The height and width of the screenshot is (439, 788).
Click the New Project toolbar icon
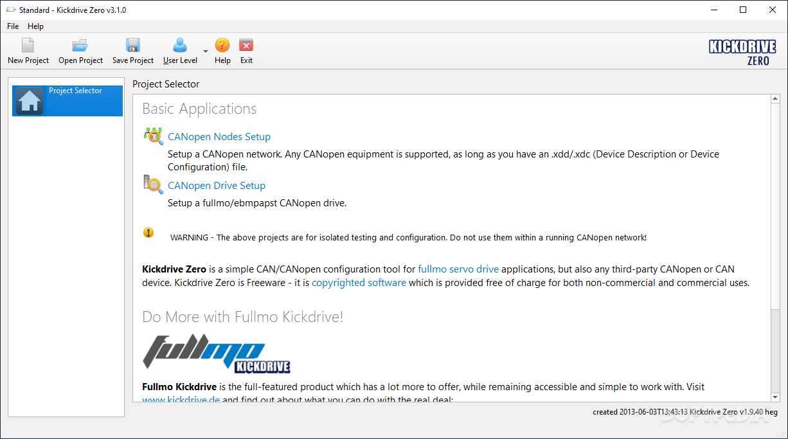coord(28,45)
